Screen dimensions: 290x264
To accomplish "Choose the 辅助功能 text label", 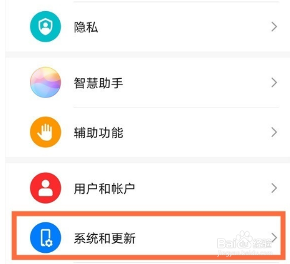I will coord(98,132).
